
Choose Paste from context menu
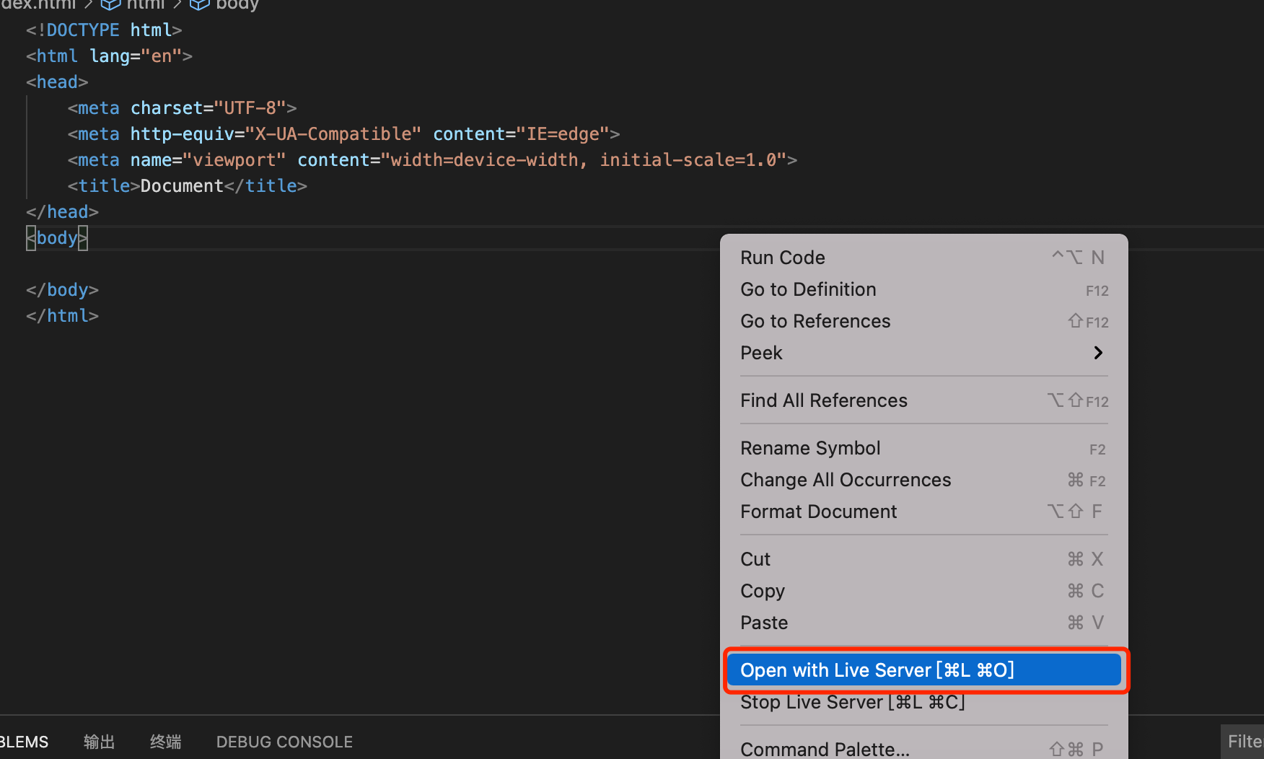(923, 623)
